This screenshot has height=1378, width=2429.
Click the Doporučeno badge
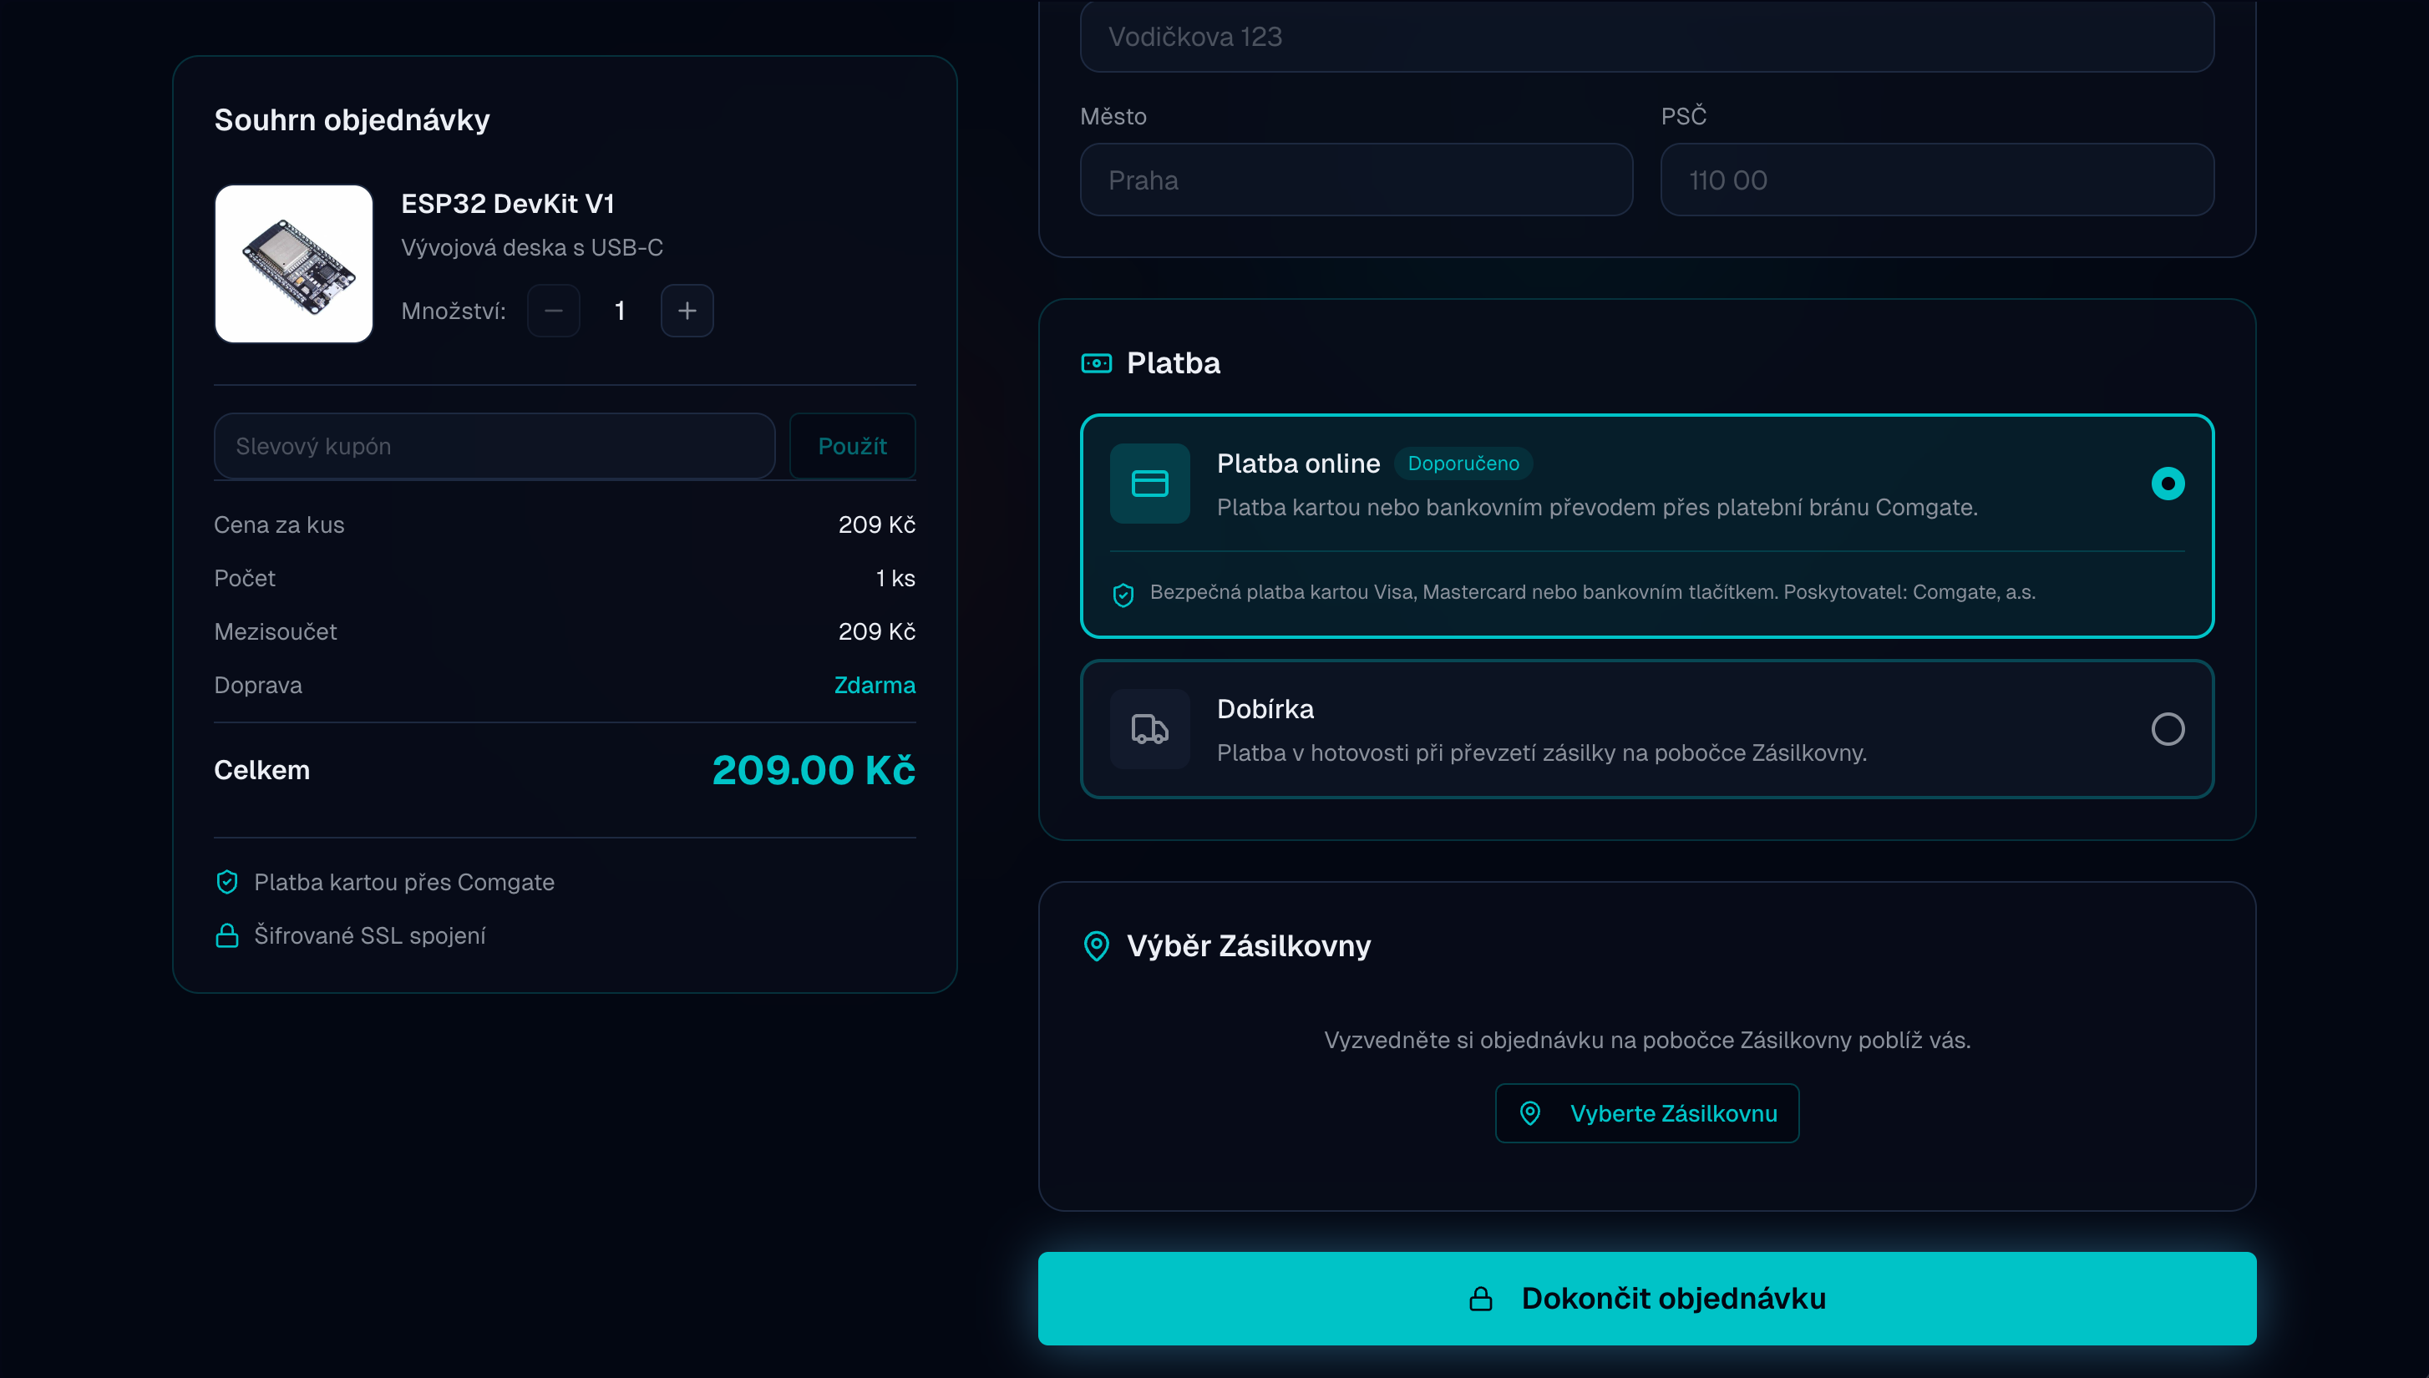[1463, 464]
